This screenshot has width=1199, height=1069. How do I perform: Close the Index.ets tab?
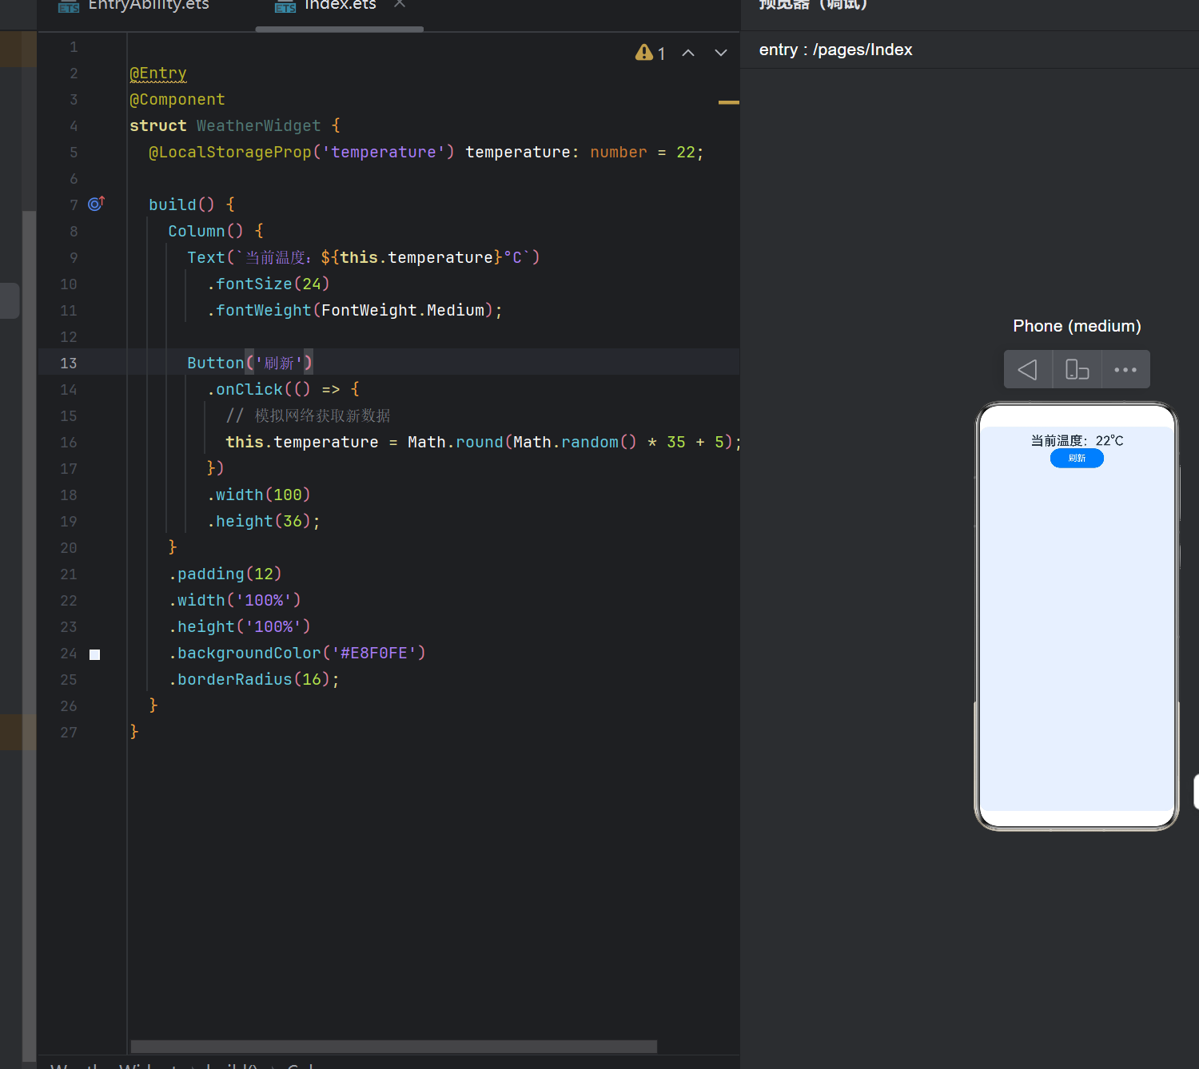pyautogui.click(x=400, y=4)
